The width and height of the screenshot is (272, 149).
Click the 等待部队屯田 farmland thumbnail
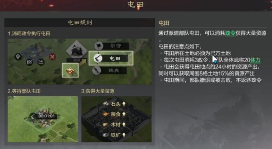43,119
